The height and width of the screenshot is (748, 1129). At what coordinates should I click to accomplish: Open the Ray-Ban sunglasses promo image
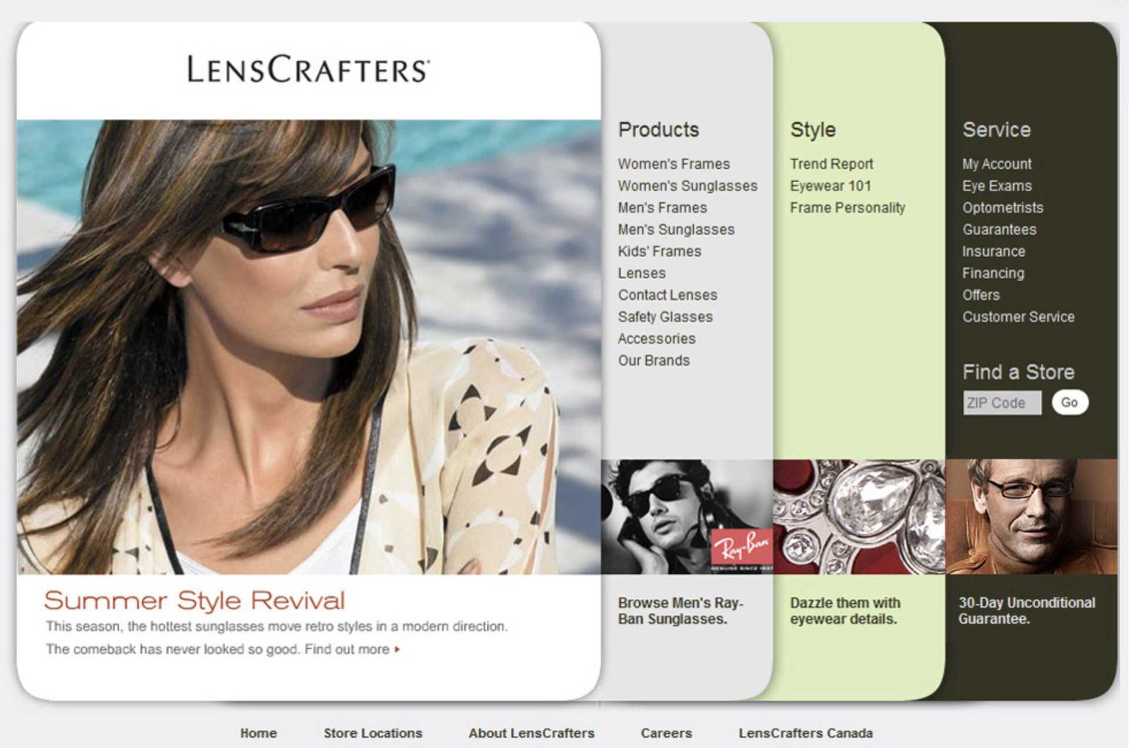687,516
